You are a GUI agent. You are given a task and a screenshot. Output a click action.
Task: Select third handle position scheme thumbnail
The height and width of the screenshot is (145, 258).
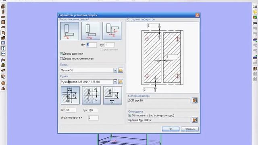point(112,95)
